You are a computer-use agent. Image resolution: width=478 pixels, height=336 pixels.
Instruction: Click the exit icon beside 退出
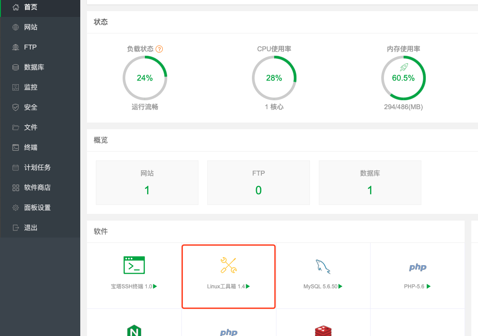[x=16, y=228]
